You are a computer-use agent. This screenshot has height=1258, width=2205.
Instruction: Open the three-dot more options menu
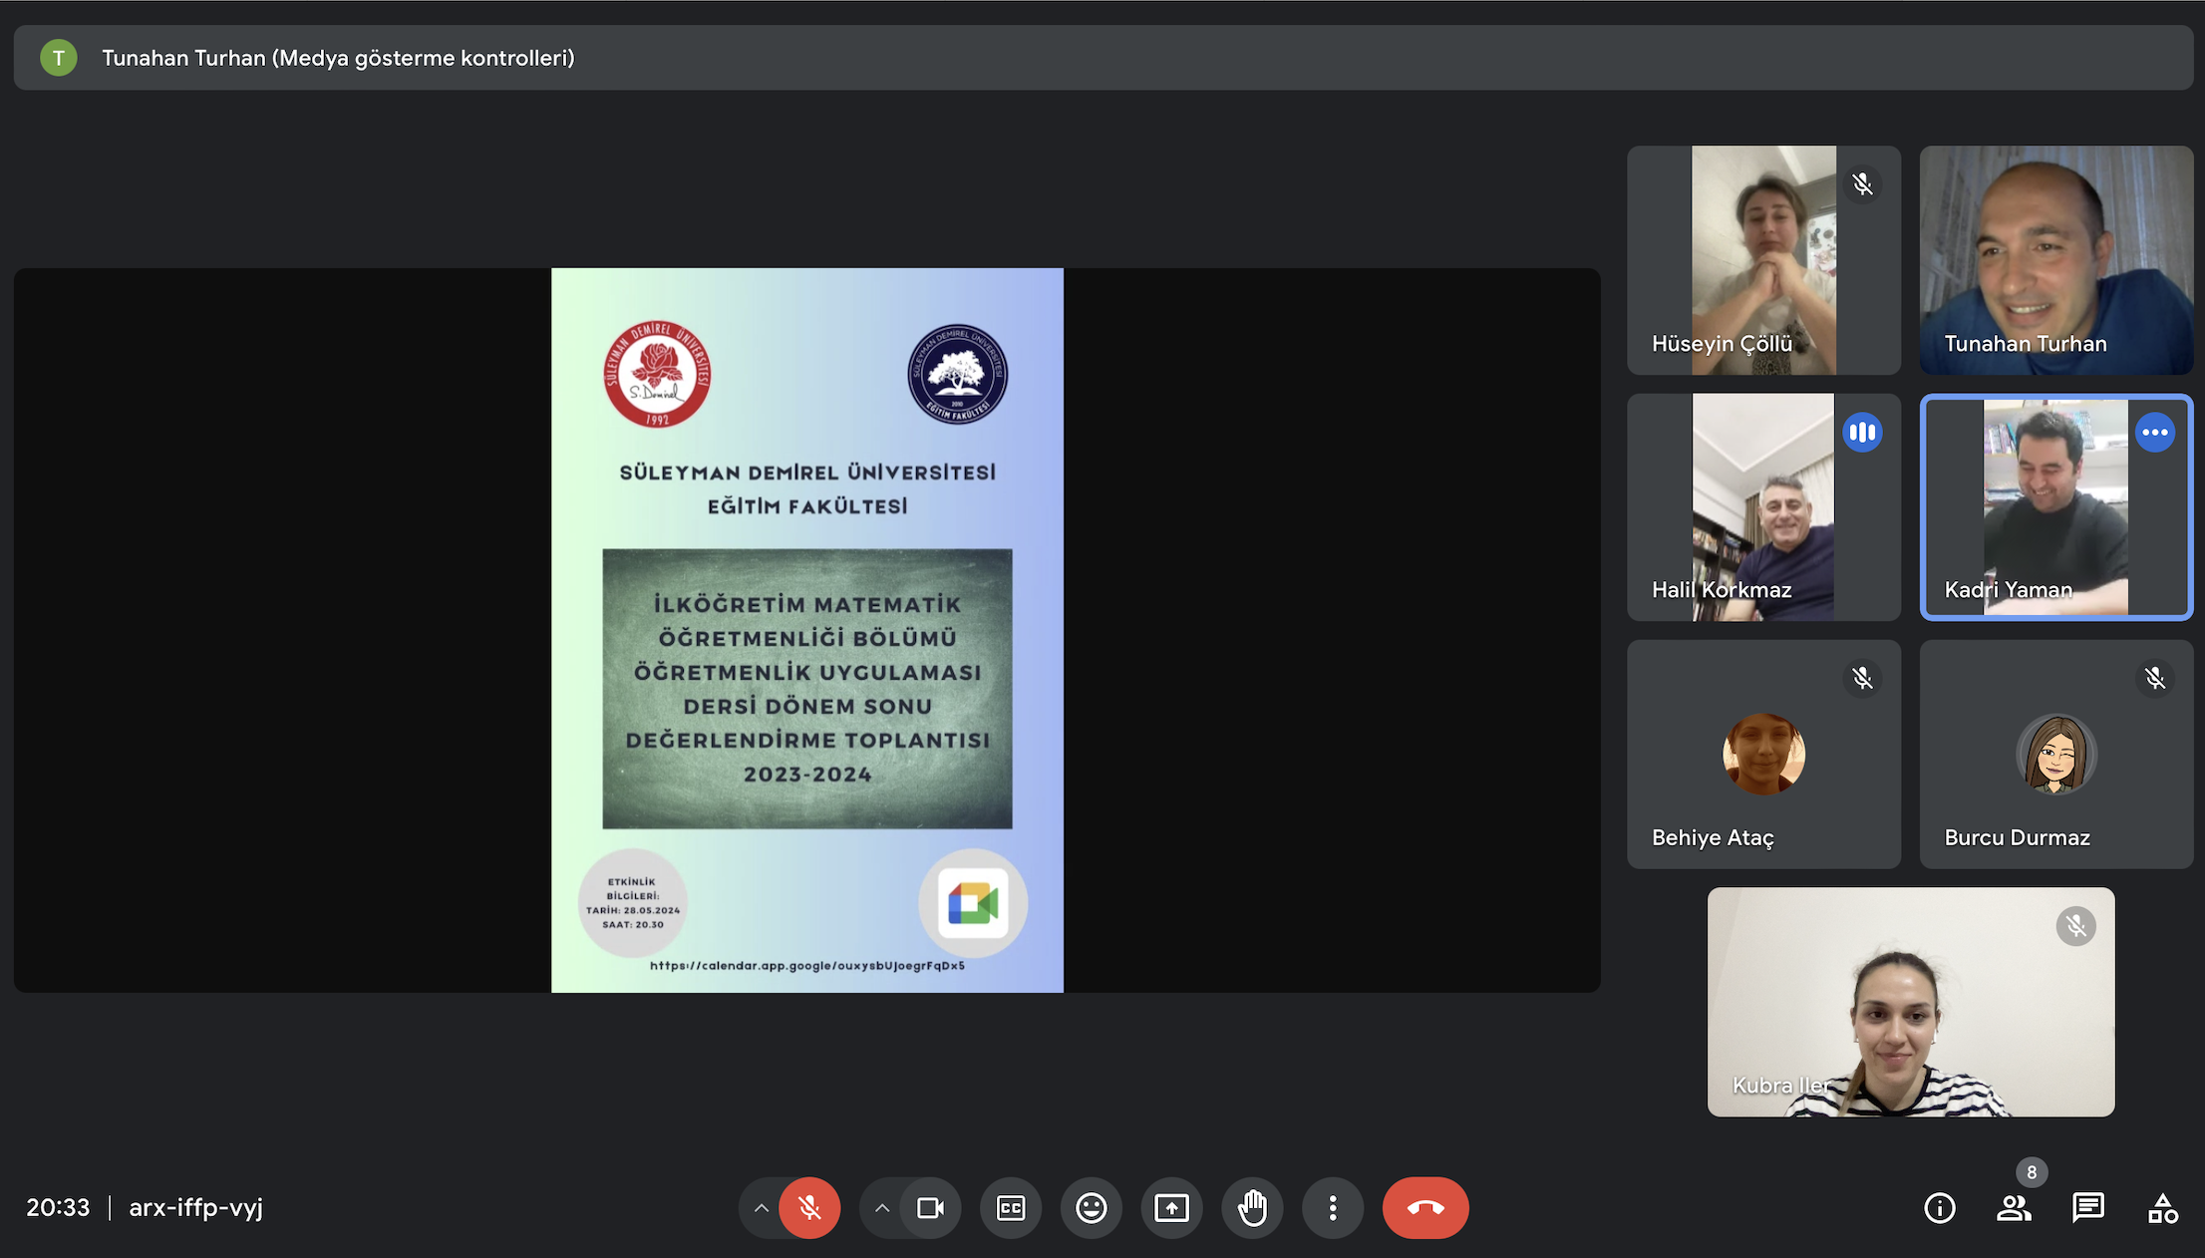point(1333,1208)
